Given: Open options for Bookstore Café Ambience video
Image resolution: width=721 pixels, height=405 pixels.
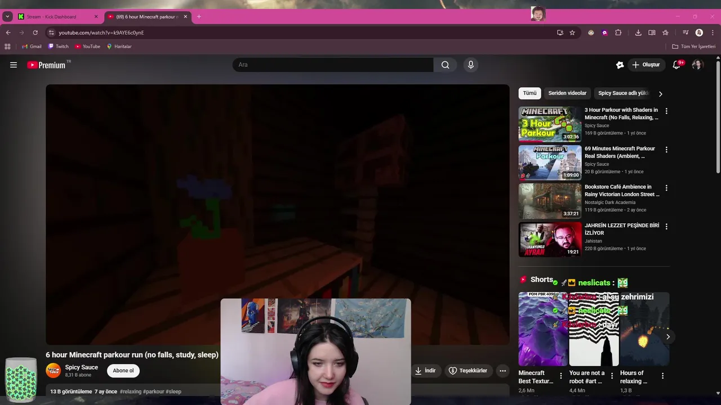Looking at the screenshot, I should click(x=666, y=188).
